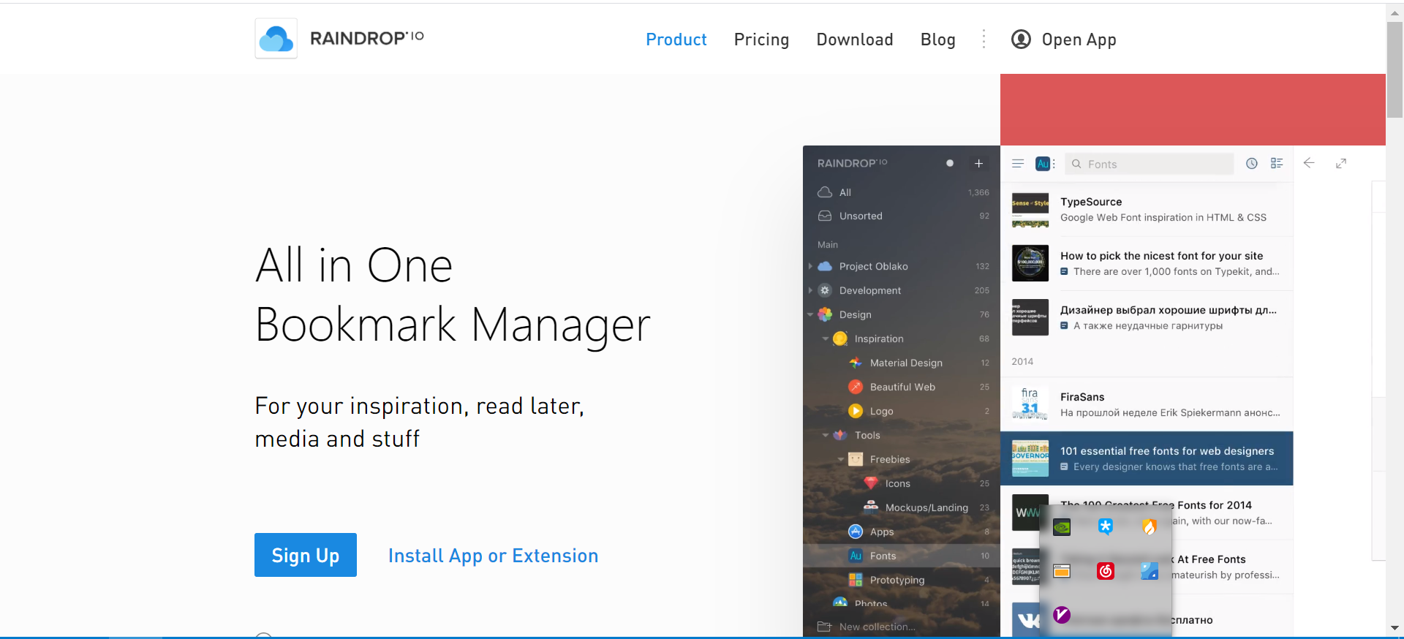Click the clock sort icon in list toolbar
The width and height of the screenshot is (1404, 639).
pyautogui.click(x=1252, y=164)
